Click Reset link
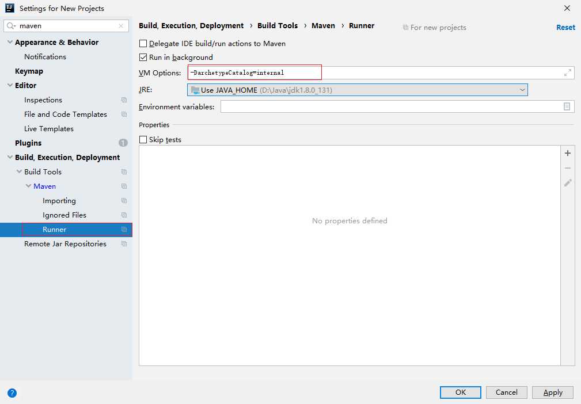This screenshot has width=581, height=404. (565, 28)
